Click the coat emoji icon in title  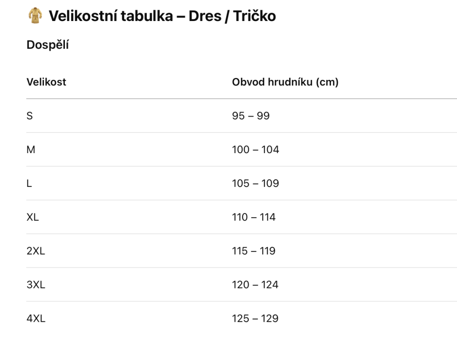(35, 16)
